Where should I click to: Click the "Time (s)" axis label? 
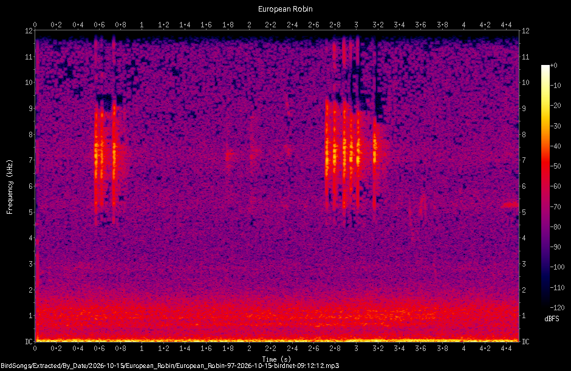tap(276, 359)
